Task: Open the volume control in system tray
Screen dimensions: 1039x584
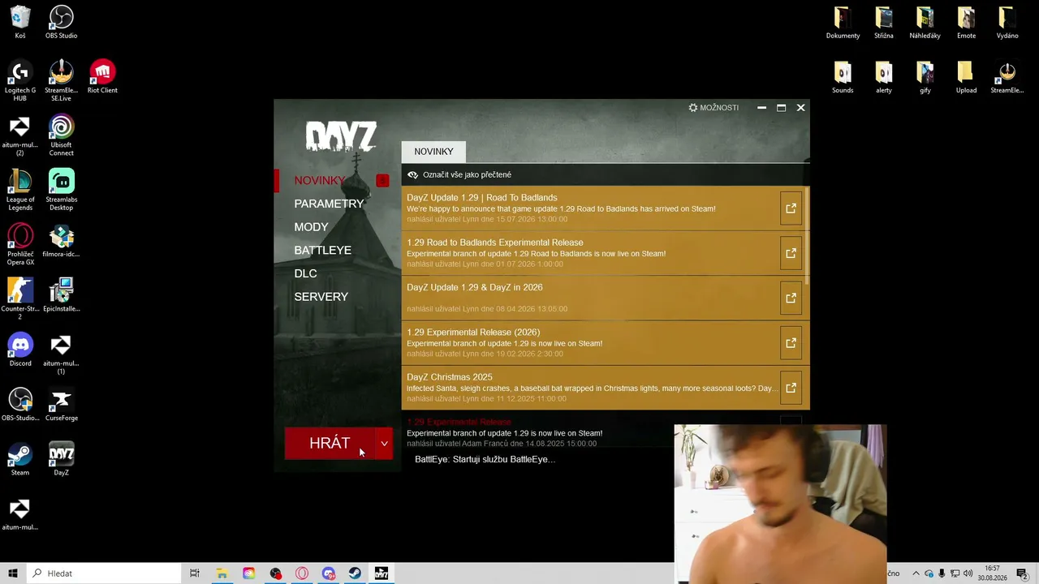Action: [968, 573]
